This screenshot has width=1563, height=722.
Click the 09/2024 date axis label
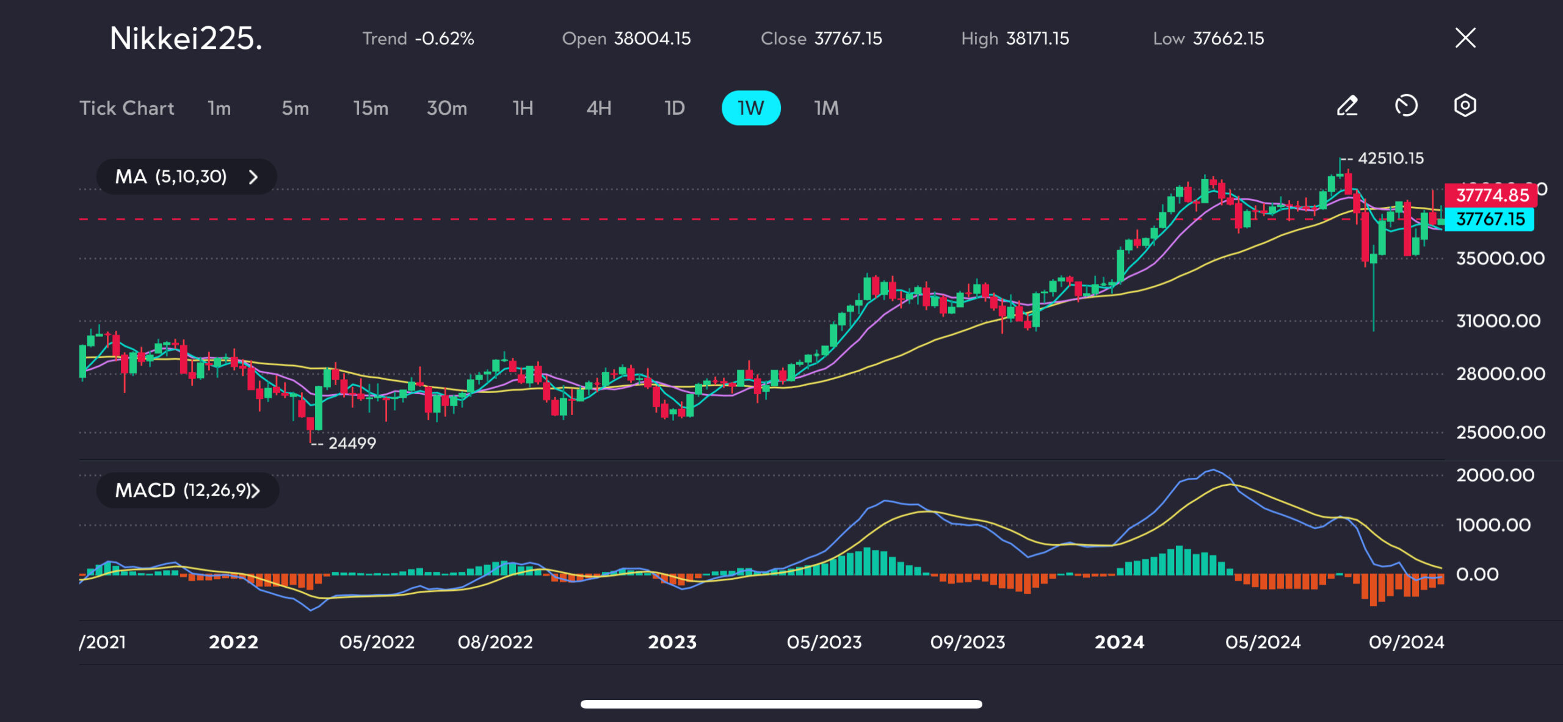click(1407, 642)
